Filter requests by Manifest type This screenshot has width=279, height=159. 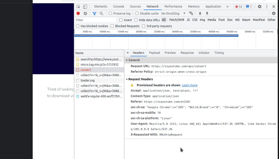tap(259, 20)
